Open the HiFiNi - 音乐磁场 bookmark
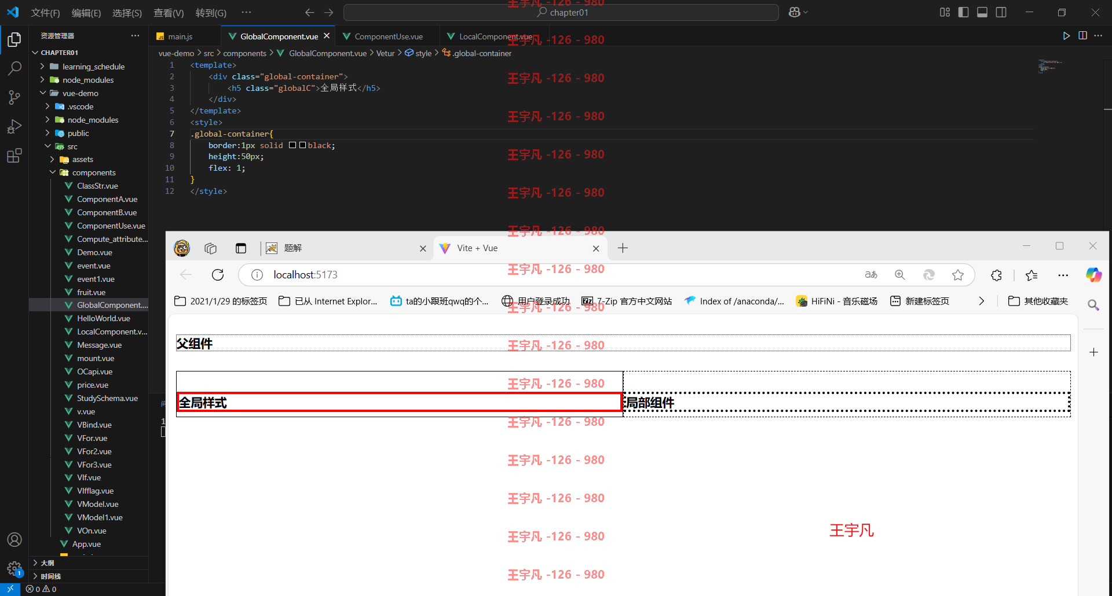Viewport: 1112px width, 596px height. 837,301
